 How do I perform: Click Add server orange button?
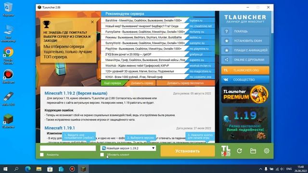[142, 83]
